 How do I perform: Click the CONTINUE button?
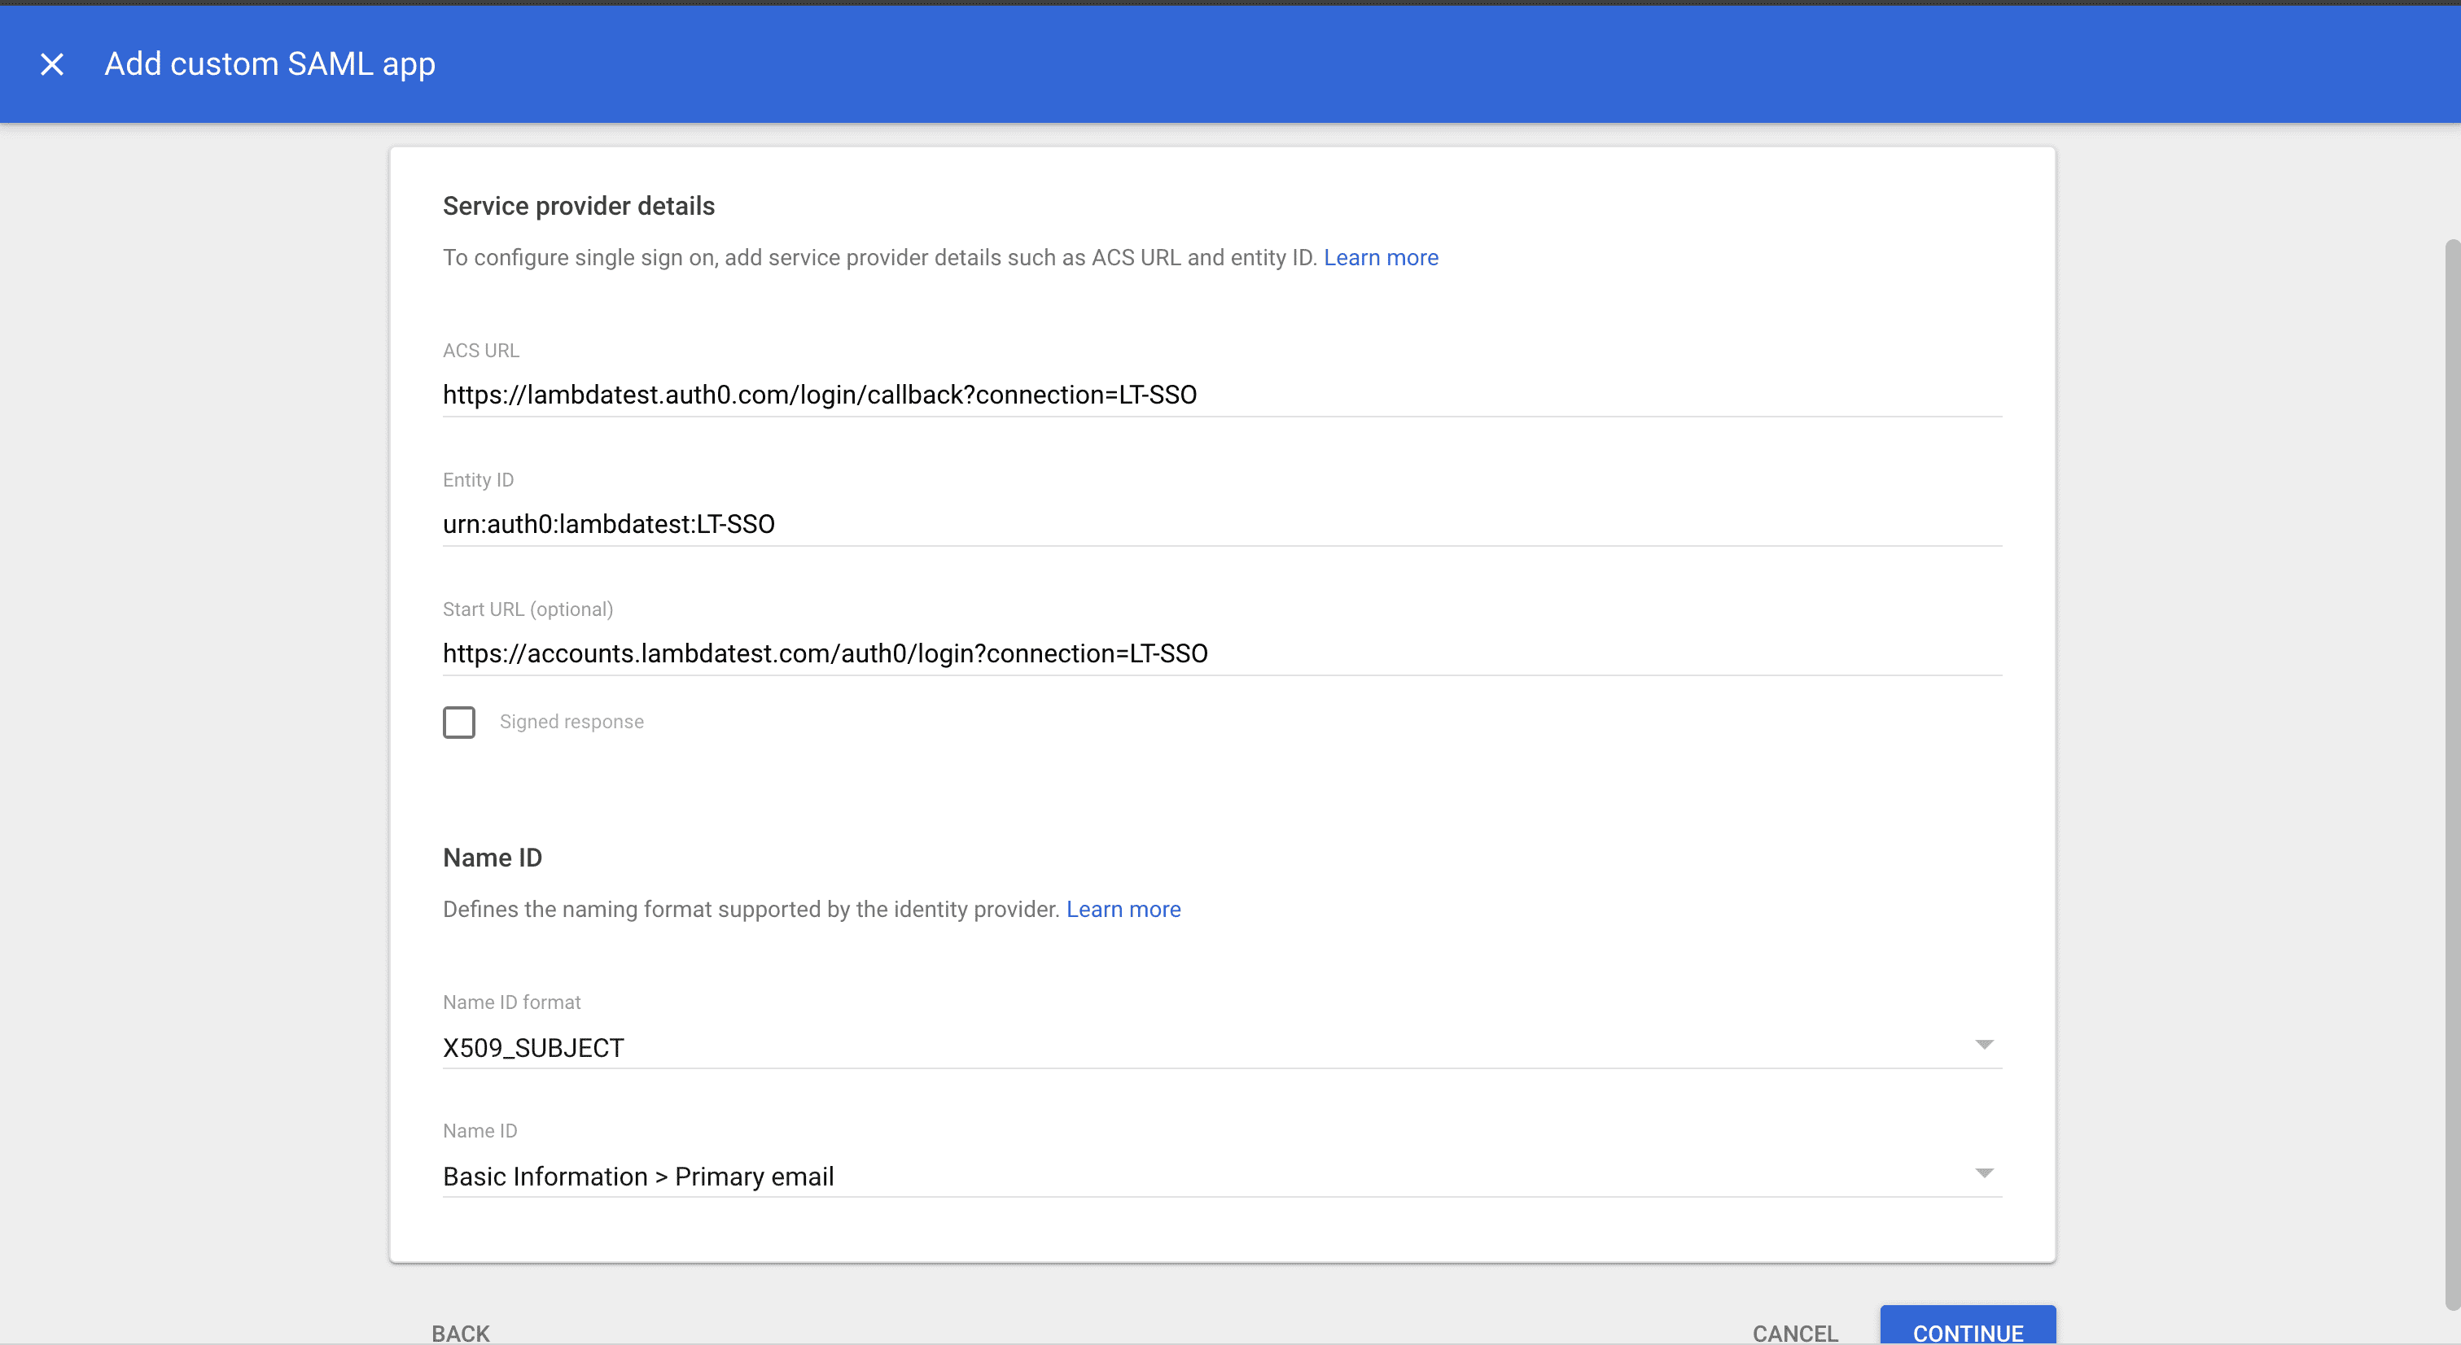[x=1966, y=1333]
